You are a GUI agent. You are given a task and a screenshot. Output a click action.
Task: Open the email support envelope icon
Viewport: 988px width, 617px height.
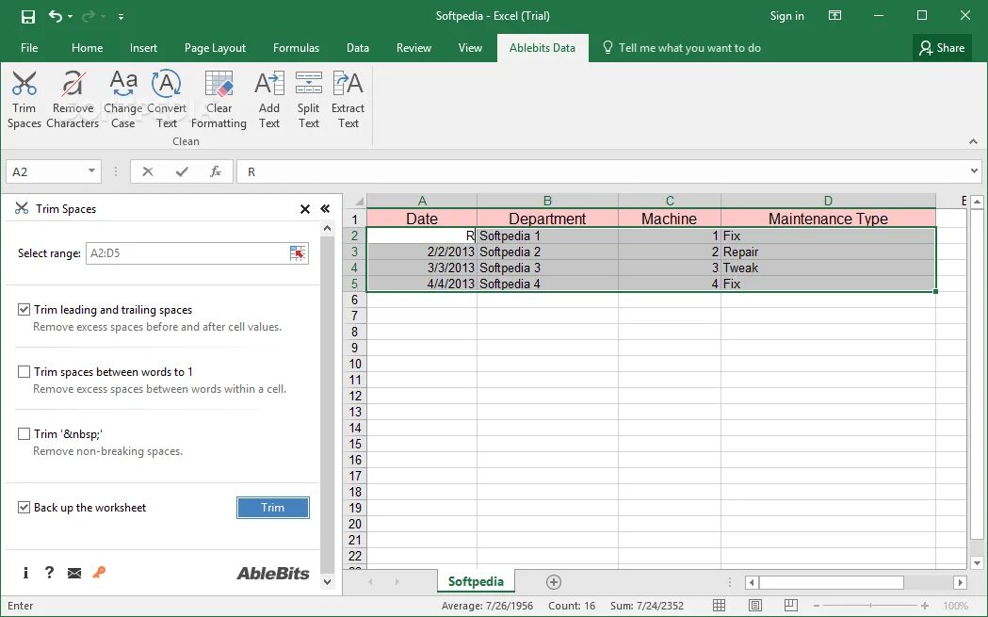tap(73, 573)
